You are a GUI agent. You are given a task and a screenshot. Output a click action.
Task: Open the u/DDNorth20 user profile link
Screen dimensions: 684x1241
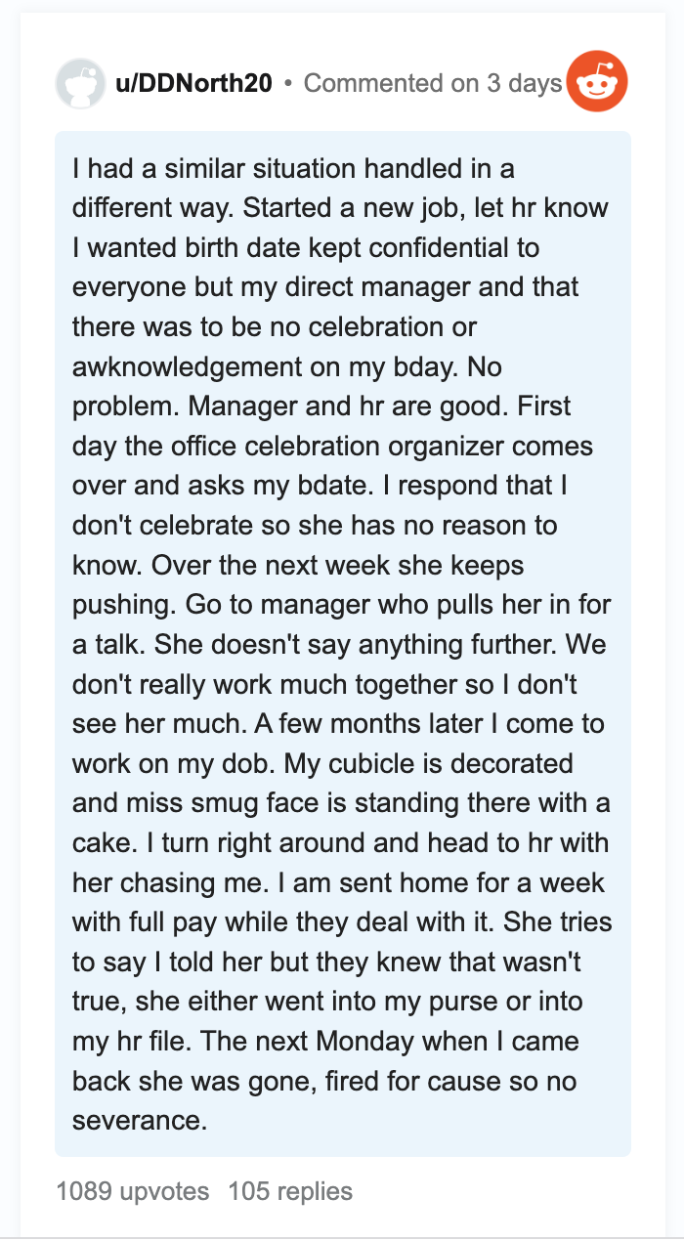pos(194,83)
